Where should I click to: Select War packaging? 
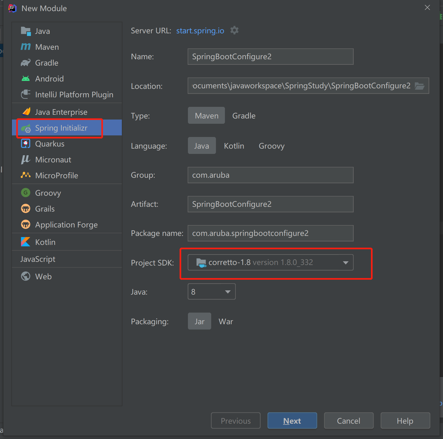226,321
